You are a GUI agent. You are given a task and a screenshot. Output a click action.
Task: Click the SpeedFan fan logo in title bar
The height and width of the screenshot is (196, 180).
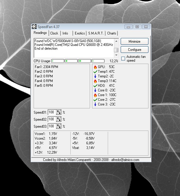[x=34, y=27]
